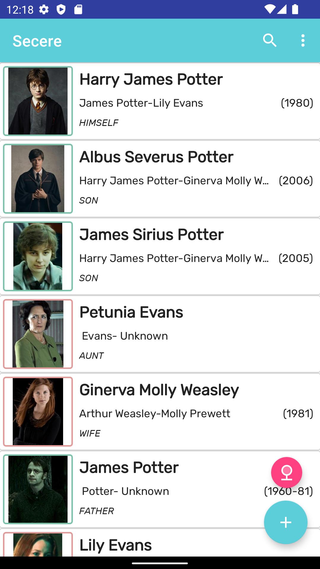Open the three-dot overflow menu
Image resolution: width=320 pixels, height=569 pixels.
[303, 41]
